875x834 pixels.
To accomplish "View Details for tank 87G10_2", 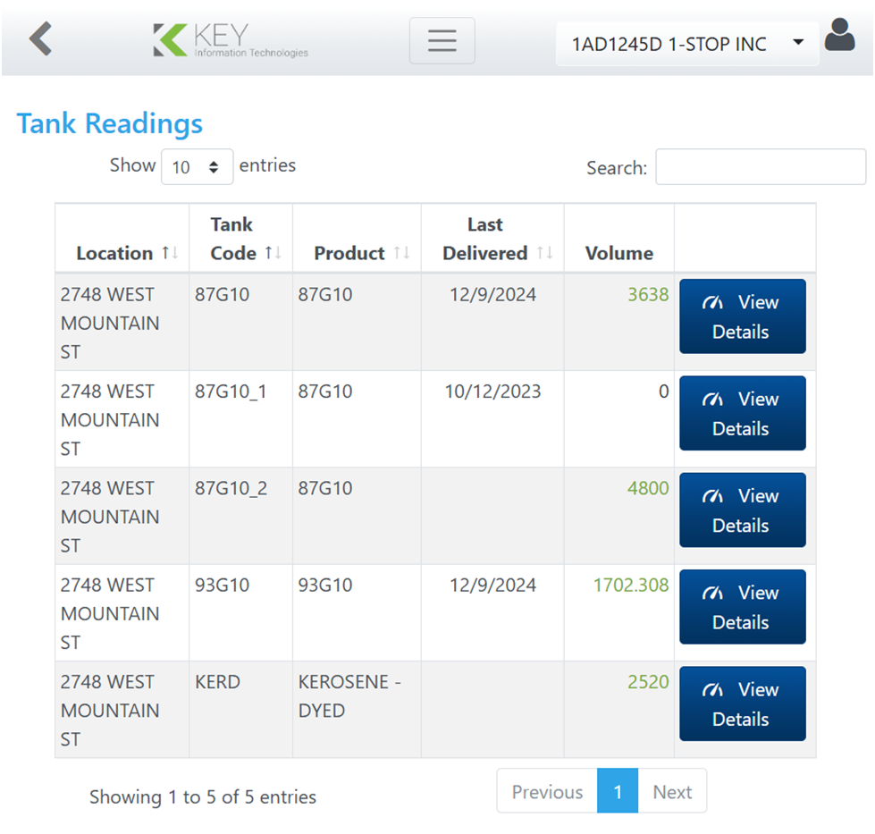I will [x=742, y=510].
